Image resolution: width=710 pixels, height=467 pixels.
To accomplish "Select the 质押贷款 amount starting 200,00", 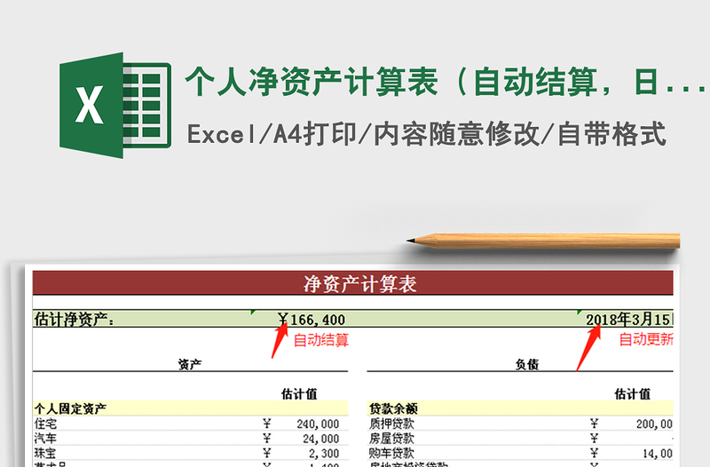I will (654, 424).
